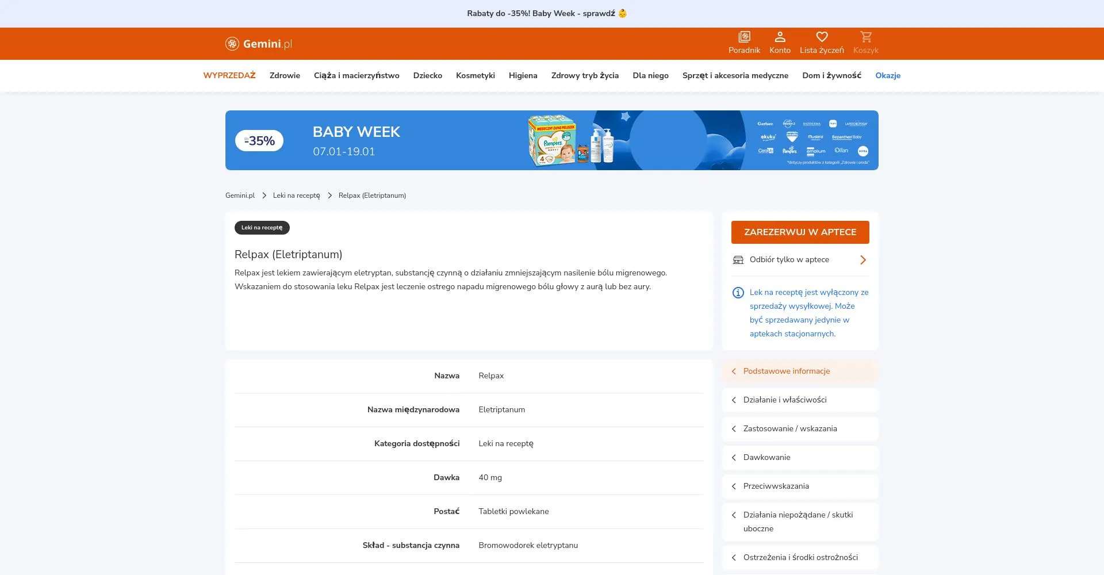This screenshot has width=1104, height=575.
Task: Open Zdrowy tryb życia menu
Action: point(585,75)
